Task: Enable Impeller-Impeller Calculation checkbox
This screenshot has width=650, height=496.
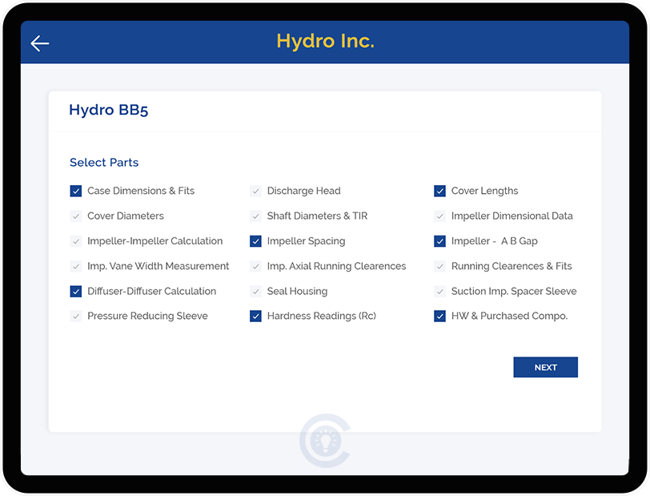Action: [76, 241]
